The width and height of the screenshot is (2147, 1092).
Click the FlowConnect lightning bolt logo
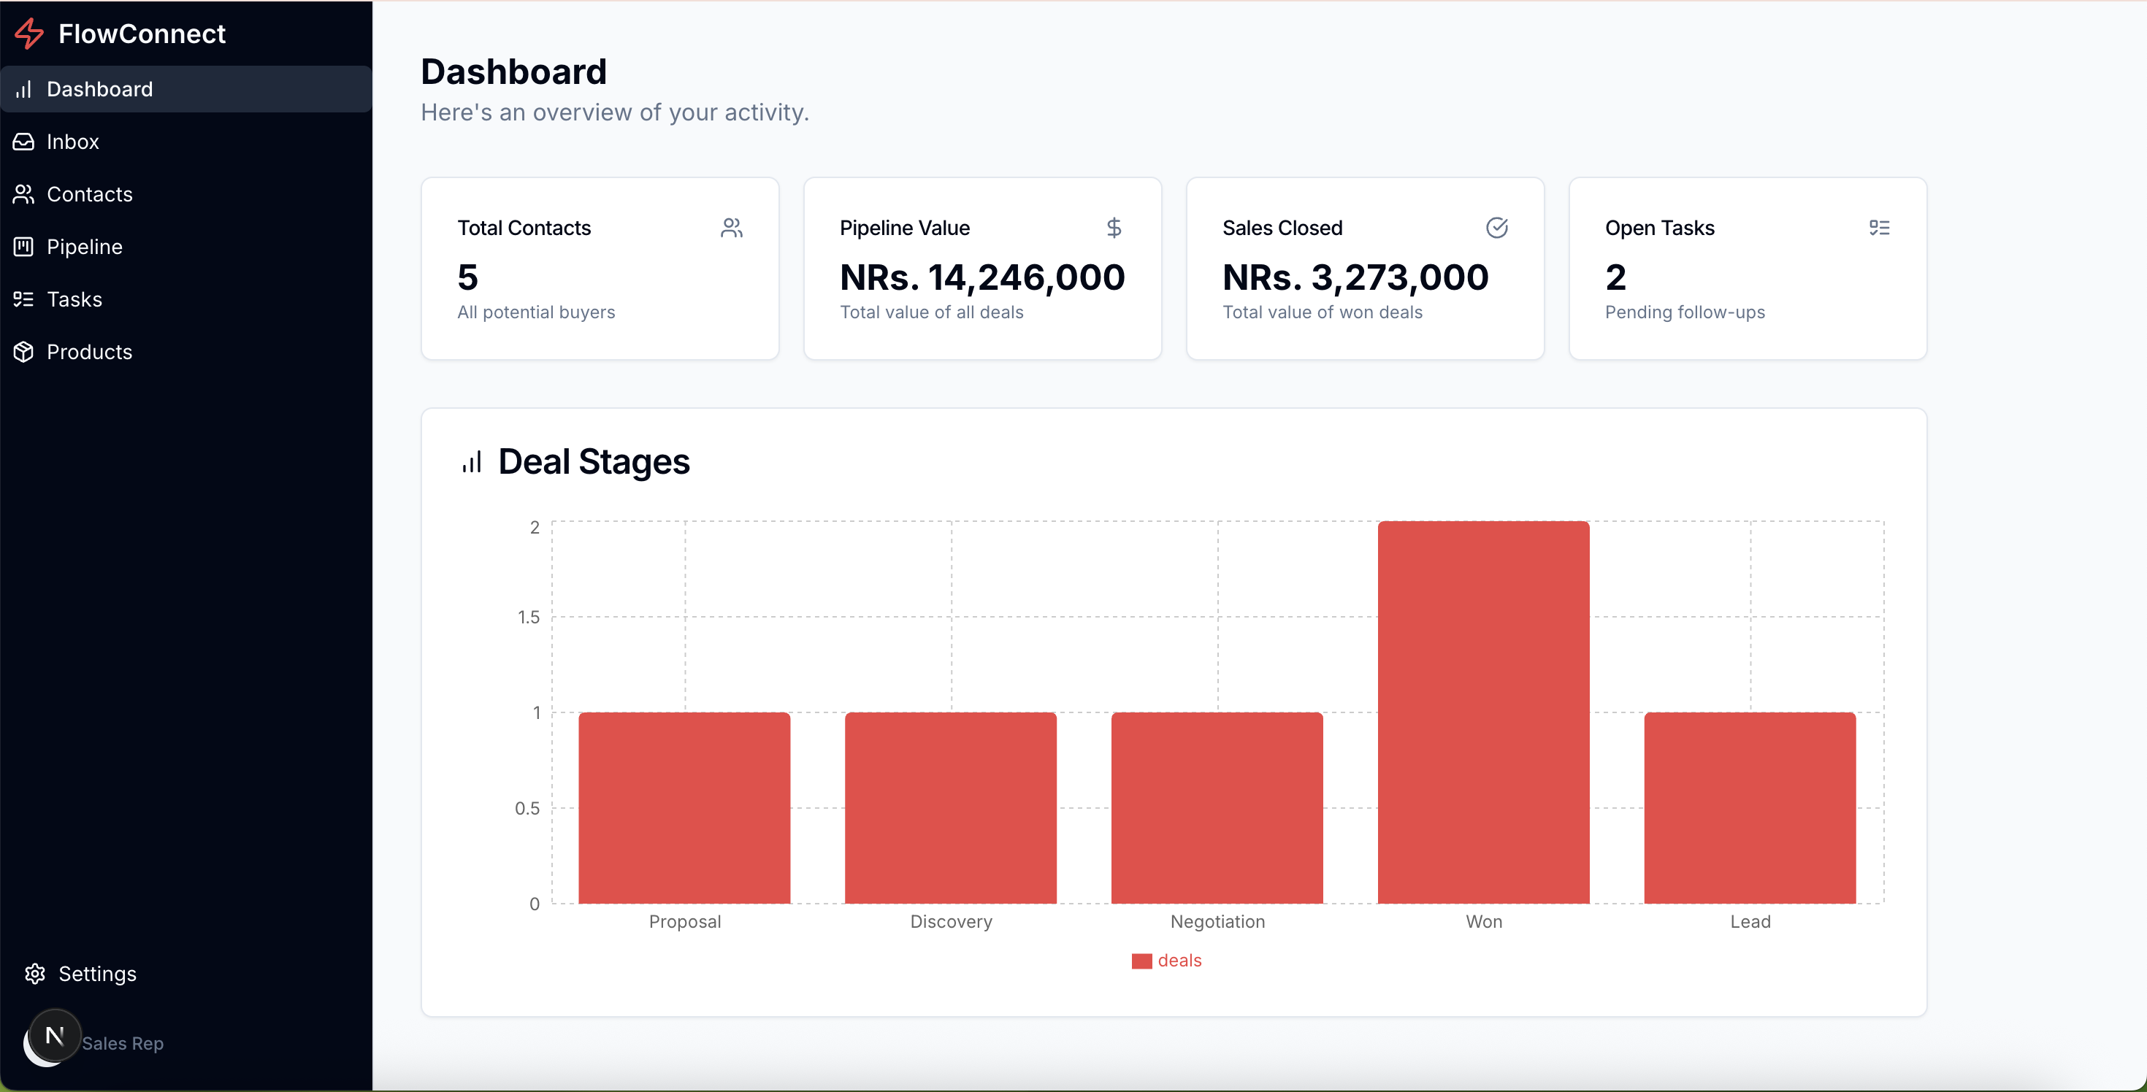29,34
